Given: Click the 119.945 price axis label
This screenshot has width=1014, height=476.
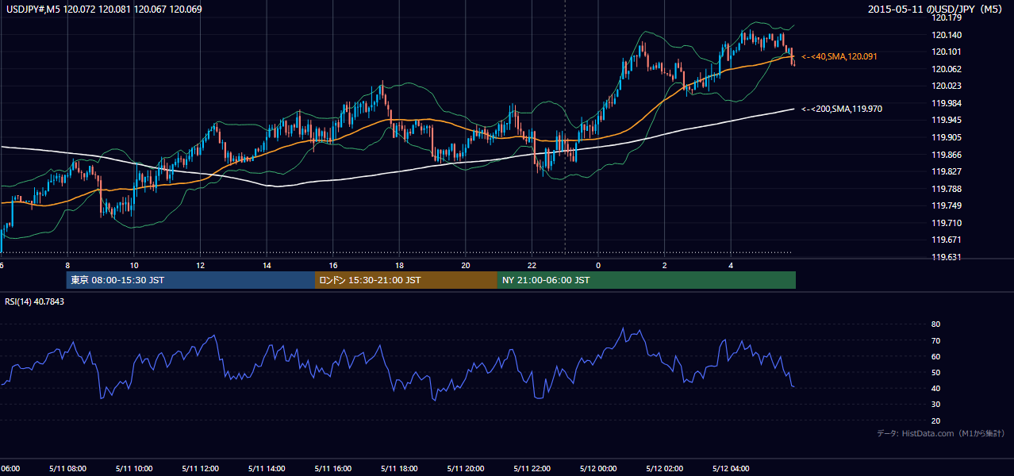Looking at the screenshot, I should pyautogui.click(x=946, y=120).
